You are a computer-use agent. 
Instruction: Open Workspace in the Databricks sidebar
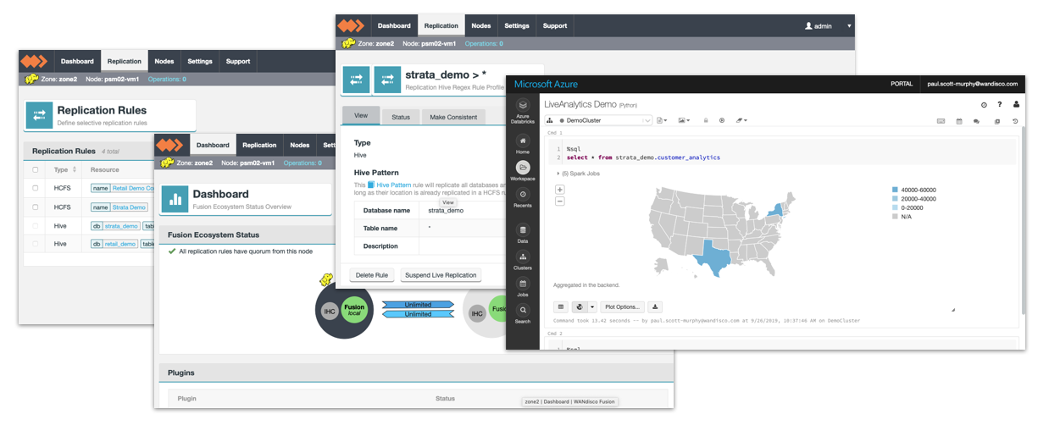(523, 168)
